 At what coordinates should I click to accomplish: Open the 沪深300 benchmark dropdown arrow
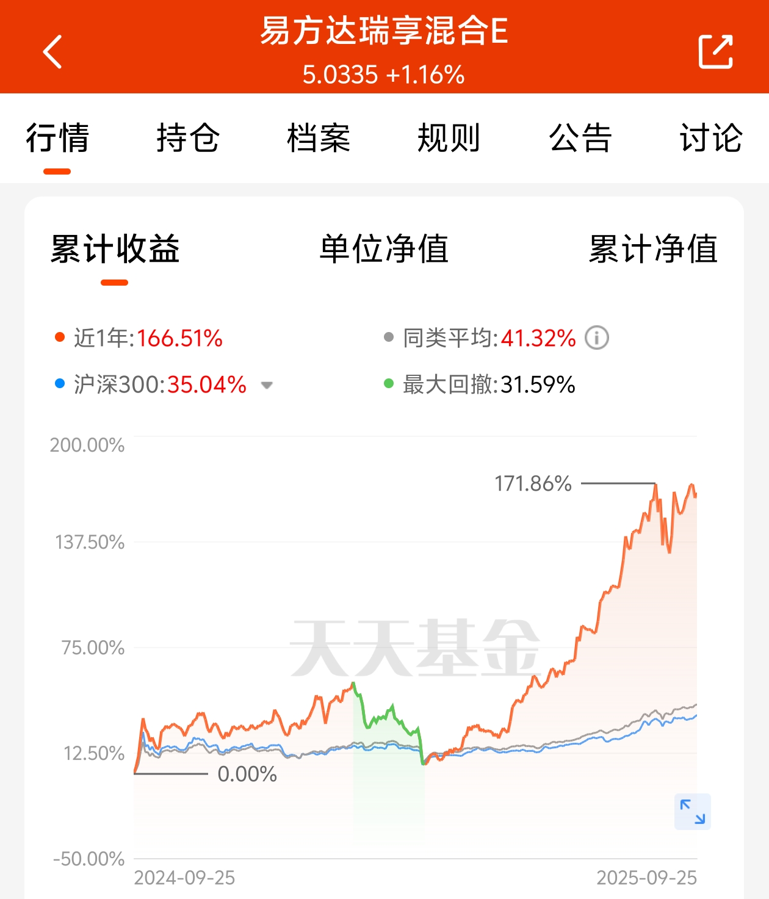pyautogui.click(x=267, y=385)
